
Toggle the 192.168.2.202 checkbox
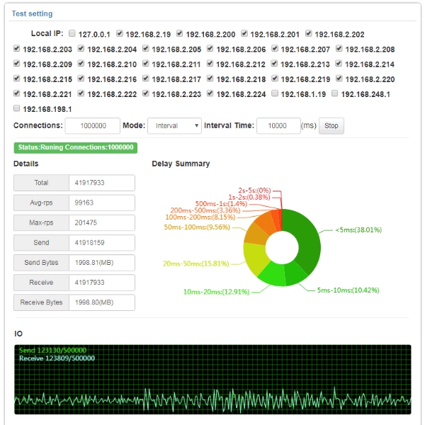(308, 33)
